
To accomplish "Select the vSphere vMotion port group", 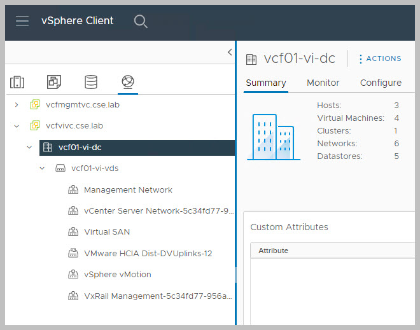I will [117, 274].
